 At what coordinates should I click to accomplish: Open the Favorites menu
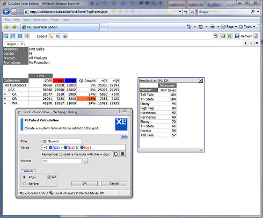point(40,20)
